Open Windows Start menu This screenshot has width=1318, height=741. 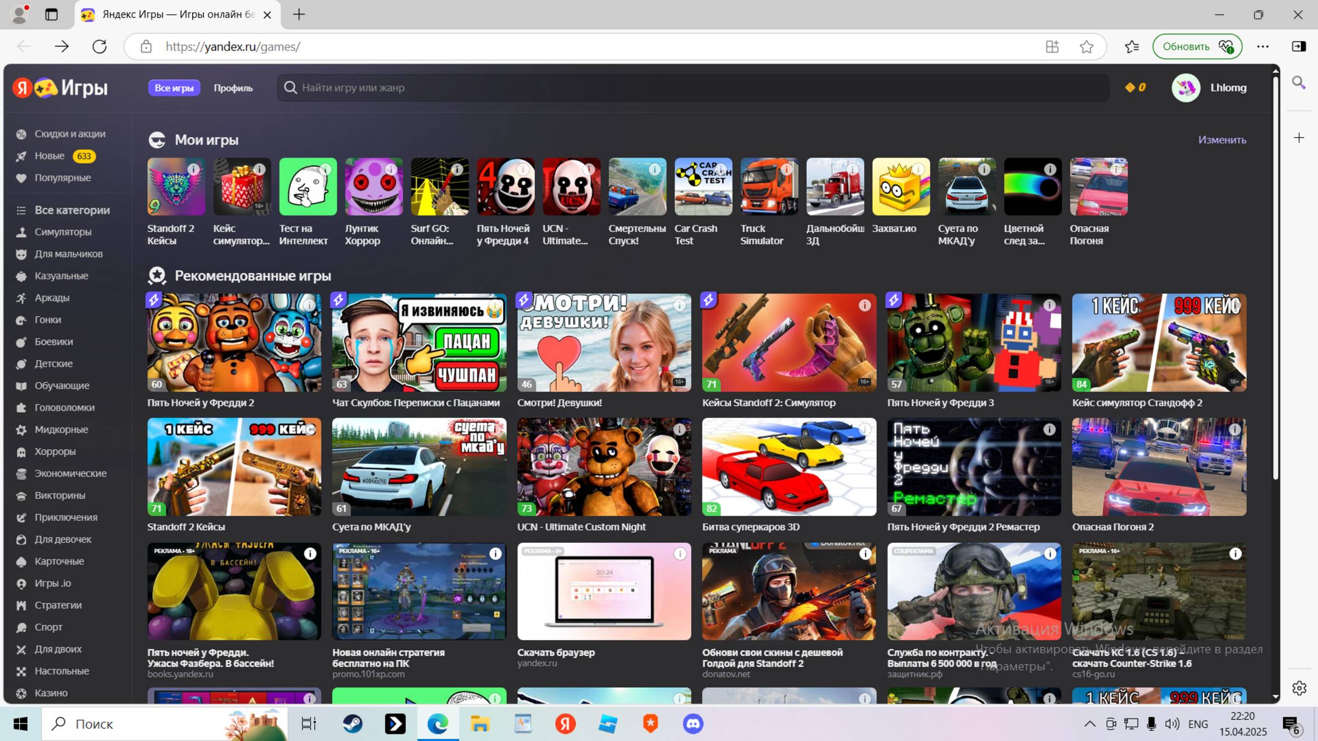[20, 724]
